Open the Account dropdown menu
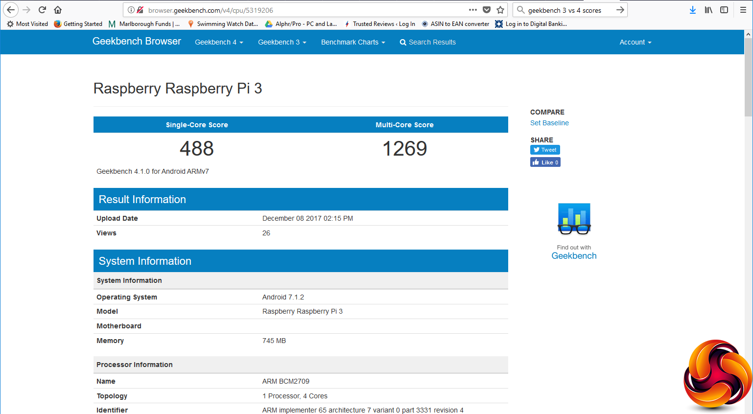The width and height of the screenshot is (753, 414). pyautogui.click(x=635, y=42)
